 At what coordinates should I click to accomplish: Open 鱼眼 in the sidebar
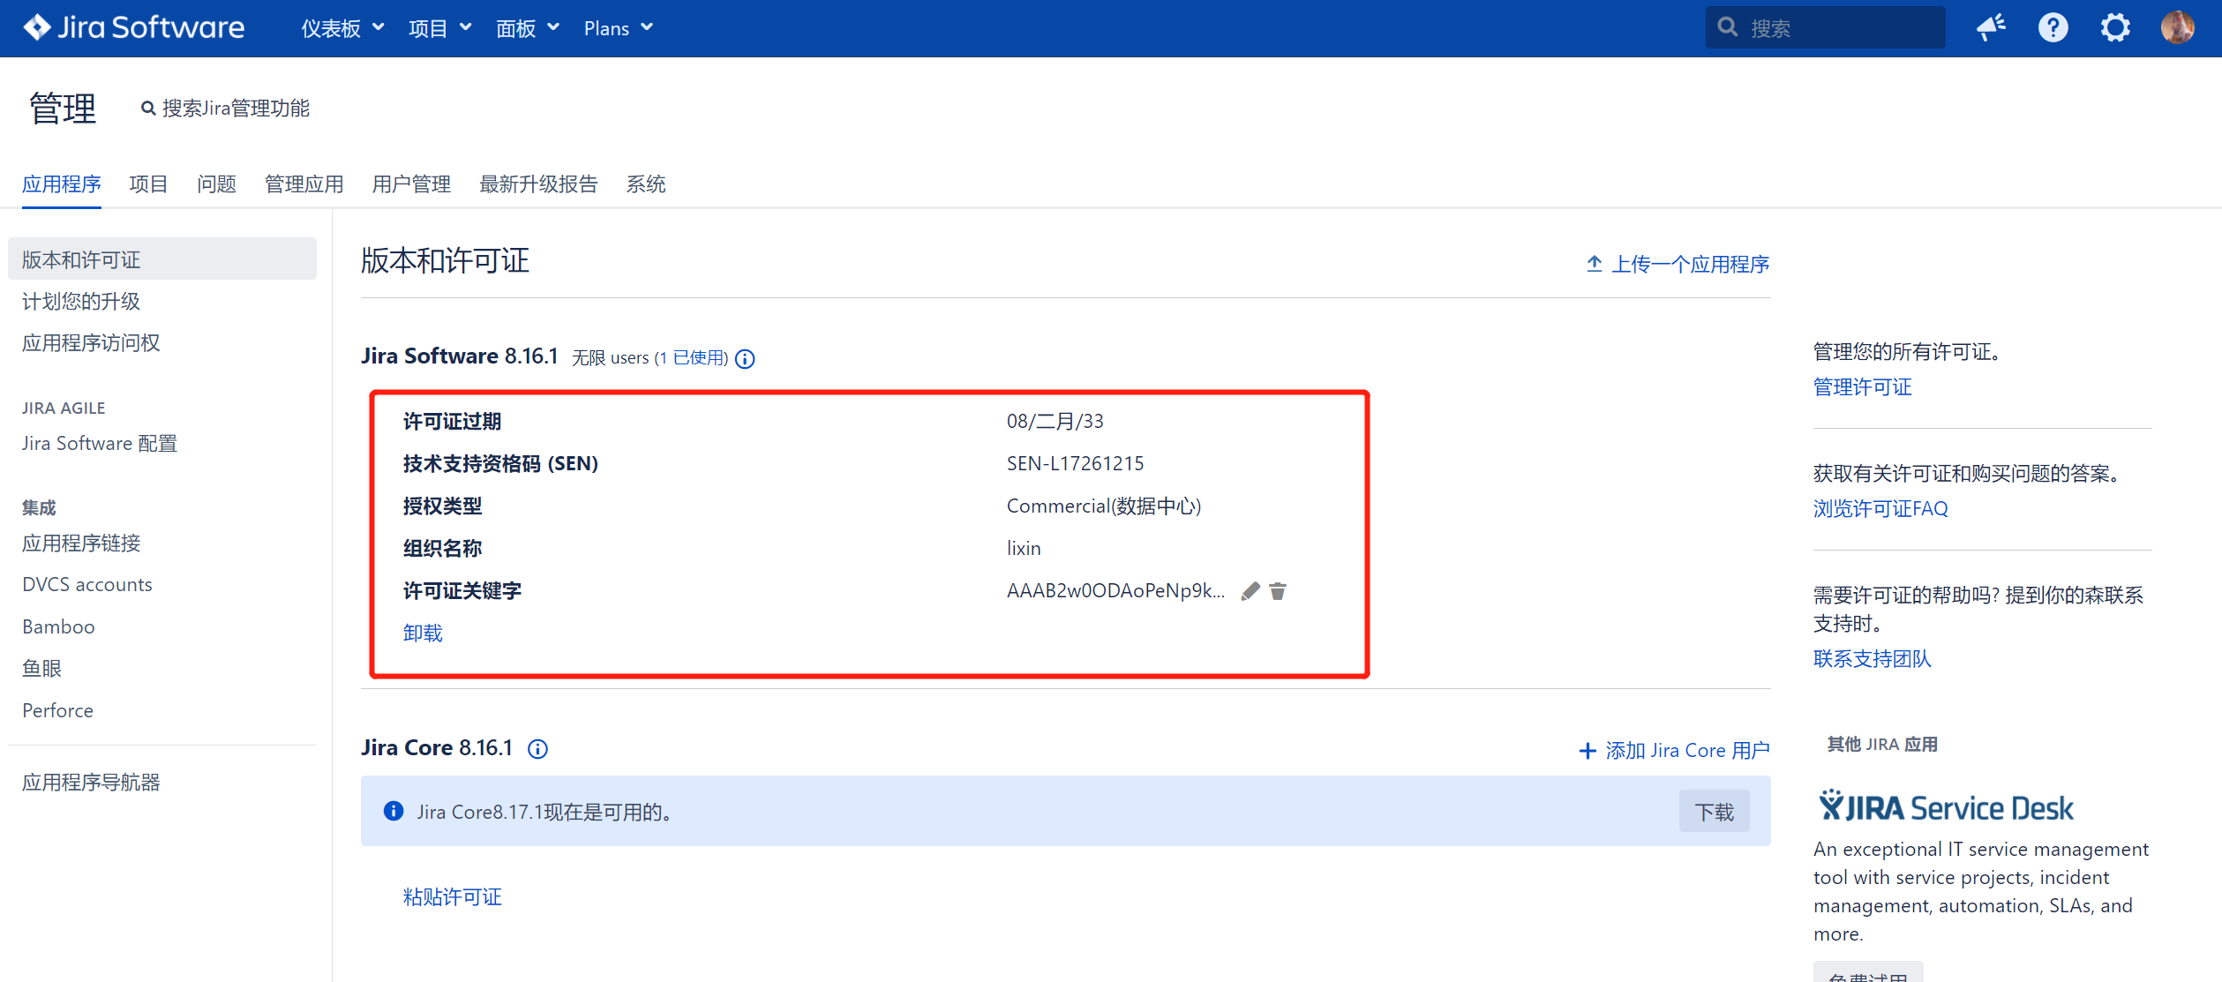pyautogui.click(x=41, y=669)
